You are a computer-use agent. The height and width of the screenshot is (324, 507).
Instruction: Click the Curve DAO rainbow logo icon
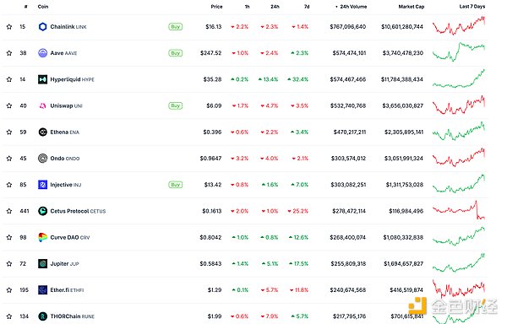(43, 237)
